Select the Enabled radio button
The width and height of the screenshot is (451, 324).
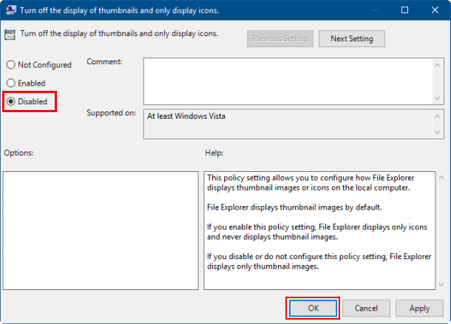coord(11,83)
